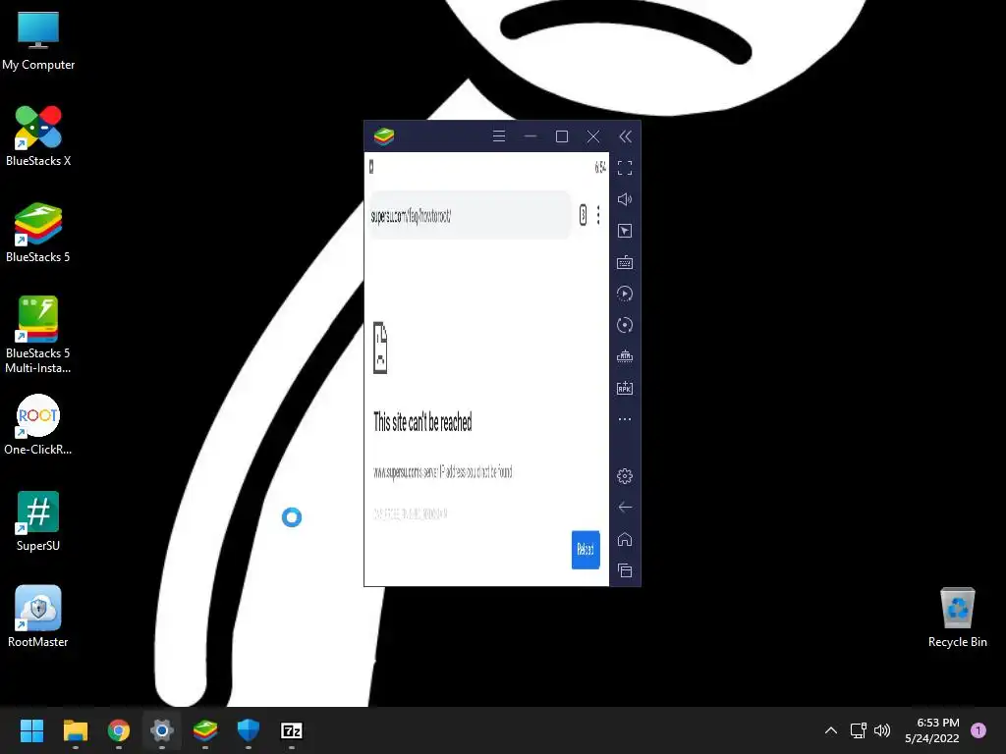
Task: Click the taskbar speaker volume icon
Action: point(883,730)
